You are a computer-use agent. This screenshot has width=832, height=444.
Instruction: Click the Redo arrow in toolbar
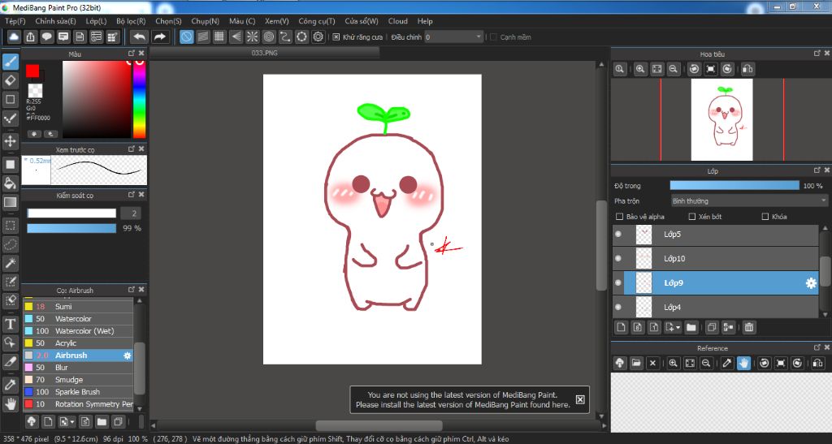pyautogui.click(x=160, y=37)
